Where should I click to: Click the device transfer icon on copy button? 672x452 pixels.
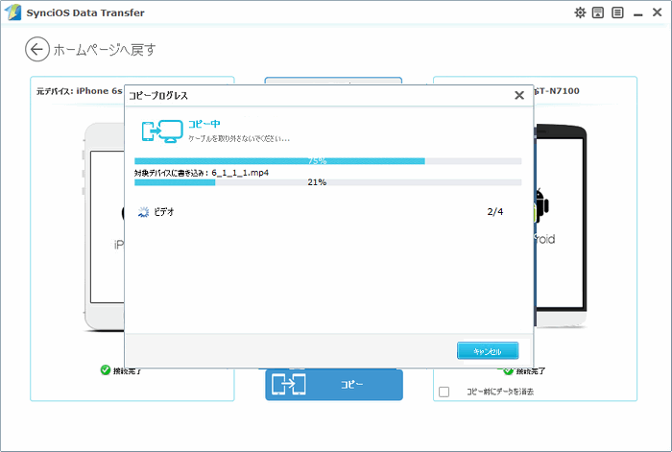pyautogui.click(x=289, y=385)
